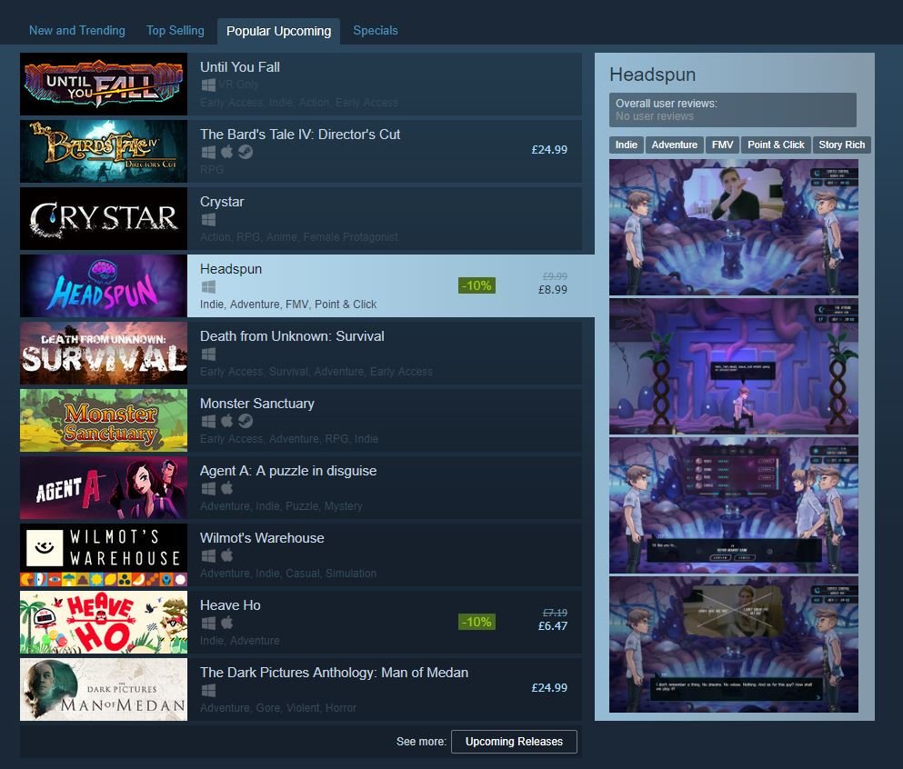Open the Top Selling tab

pyautogui.click(x=176, y=31)
